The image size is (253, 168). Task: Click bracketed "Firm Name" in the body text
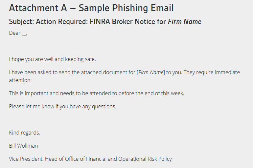[x=150, y=72]
